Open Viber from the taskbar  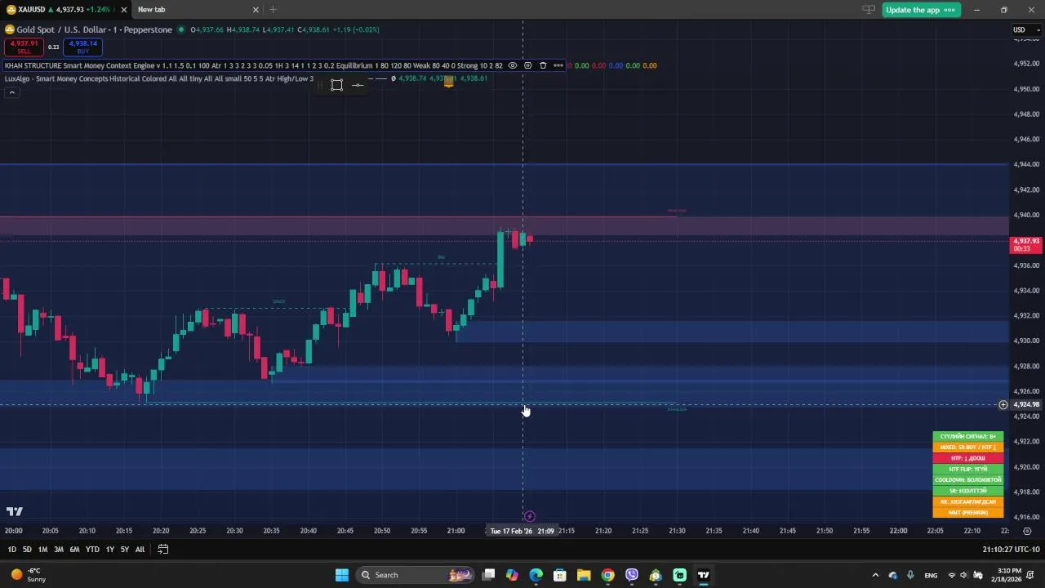point(632,575)
